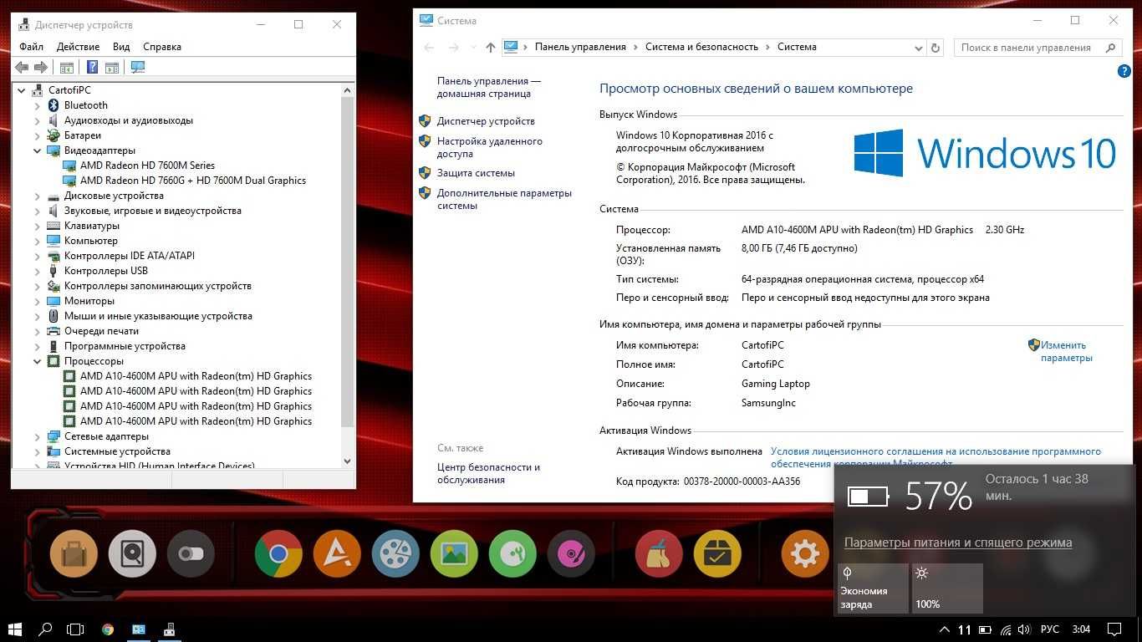Viewport: 1142px width, 642px height.
Task: Expand the Клавиатуры category
Action: [37, 226]
